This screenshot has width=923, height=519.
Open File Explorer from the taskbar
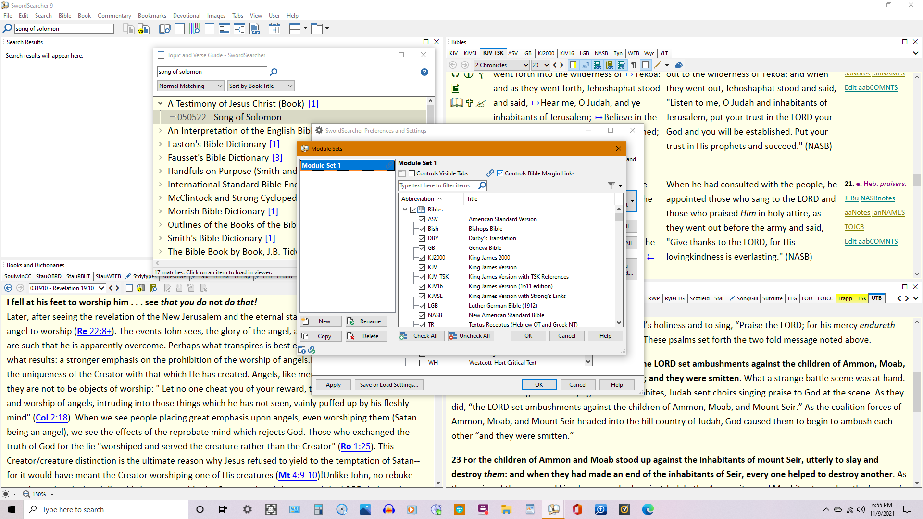(506, 509)
